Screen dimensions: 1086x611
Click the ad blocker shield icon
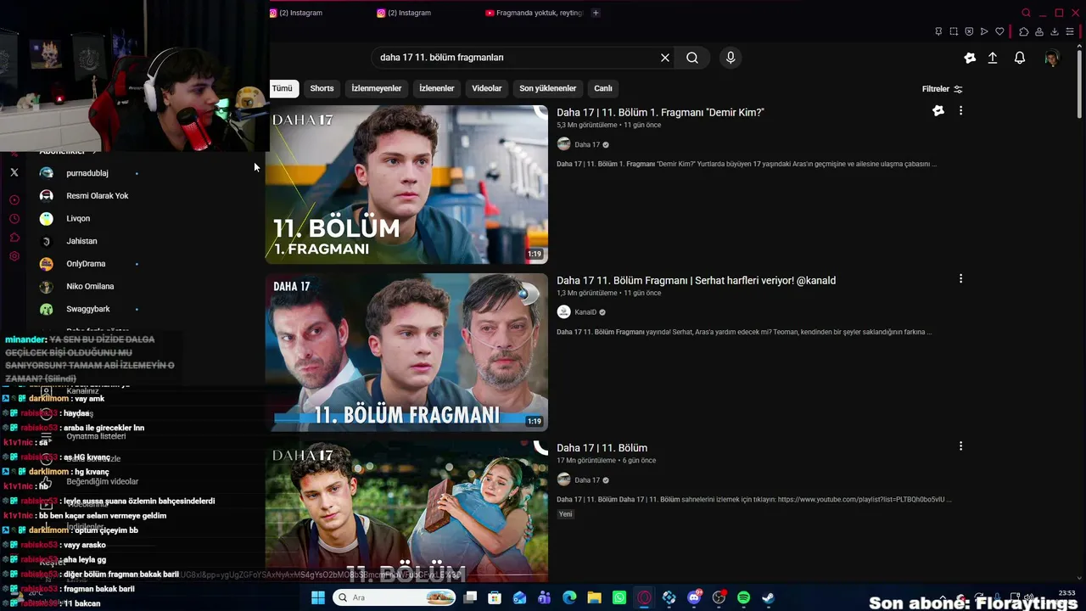coord(969,31)
